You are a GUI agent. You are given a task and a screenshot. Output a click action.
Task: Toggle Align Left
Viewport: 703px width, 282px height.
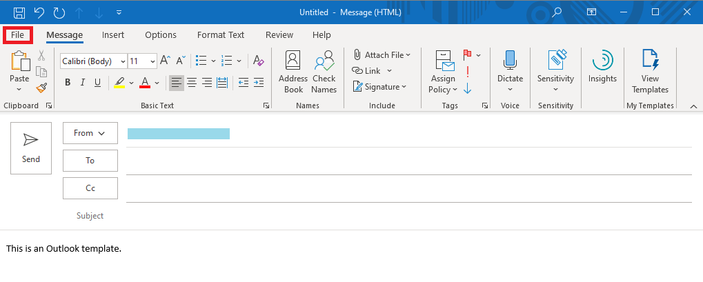[177, 83]
